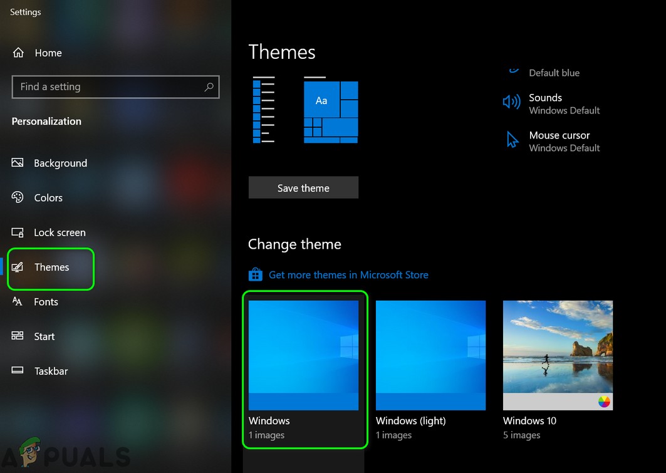Go to Settings Home
This screenshot has width=666, height=473.
click(38, 53)
